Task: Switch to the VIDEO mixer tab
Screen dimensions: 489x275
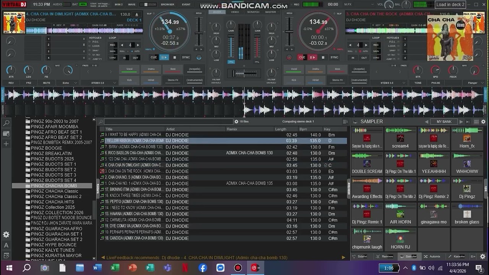Action: (x=235, y=12)
